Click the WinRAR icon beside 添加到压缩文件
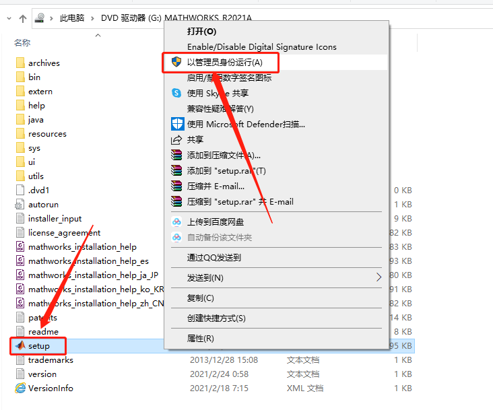Screen dimensions: 493x410 pos(176,155)
